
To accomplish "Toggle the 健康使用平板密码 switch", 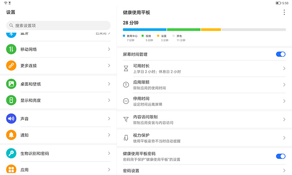I will pos(281,156).
